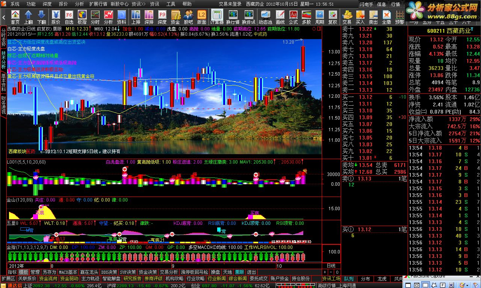Open the 研究报告 bottom tab

click(132, 279)
